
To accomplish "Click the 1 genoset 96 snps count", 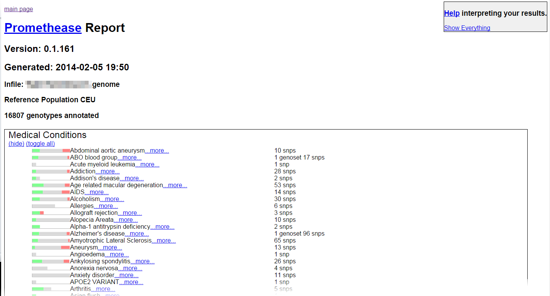I will (x=299, y=234).
